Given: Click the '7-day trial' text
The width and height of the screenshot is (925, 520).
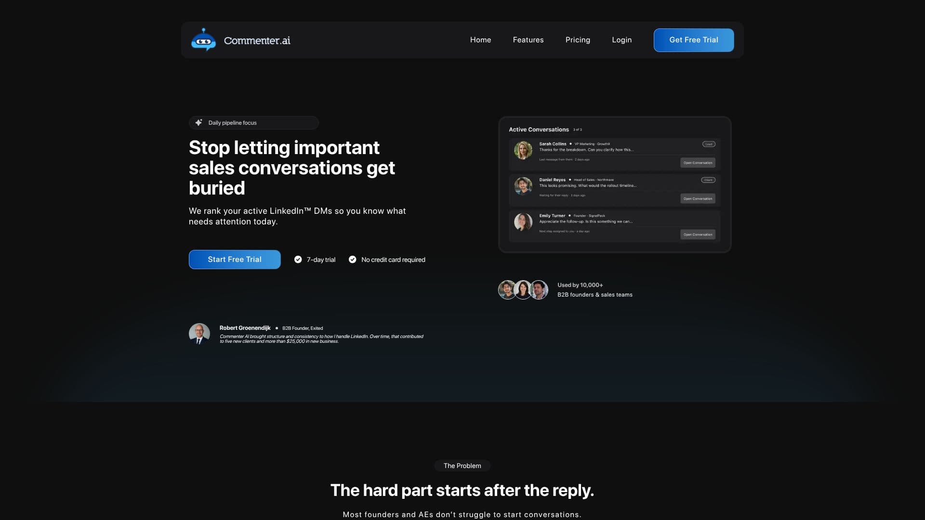Looking at the screenshot, I should click(x=321, y=260).
